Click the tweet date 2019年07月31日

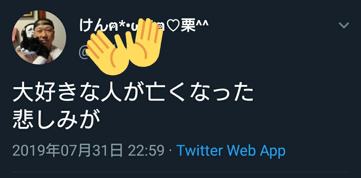(68, 151)
